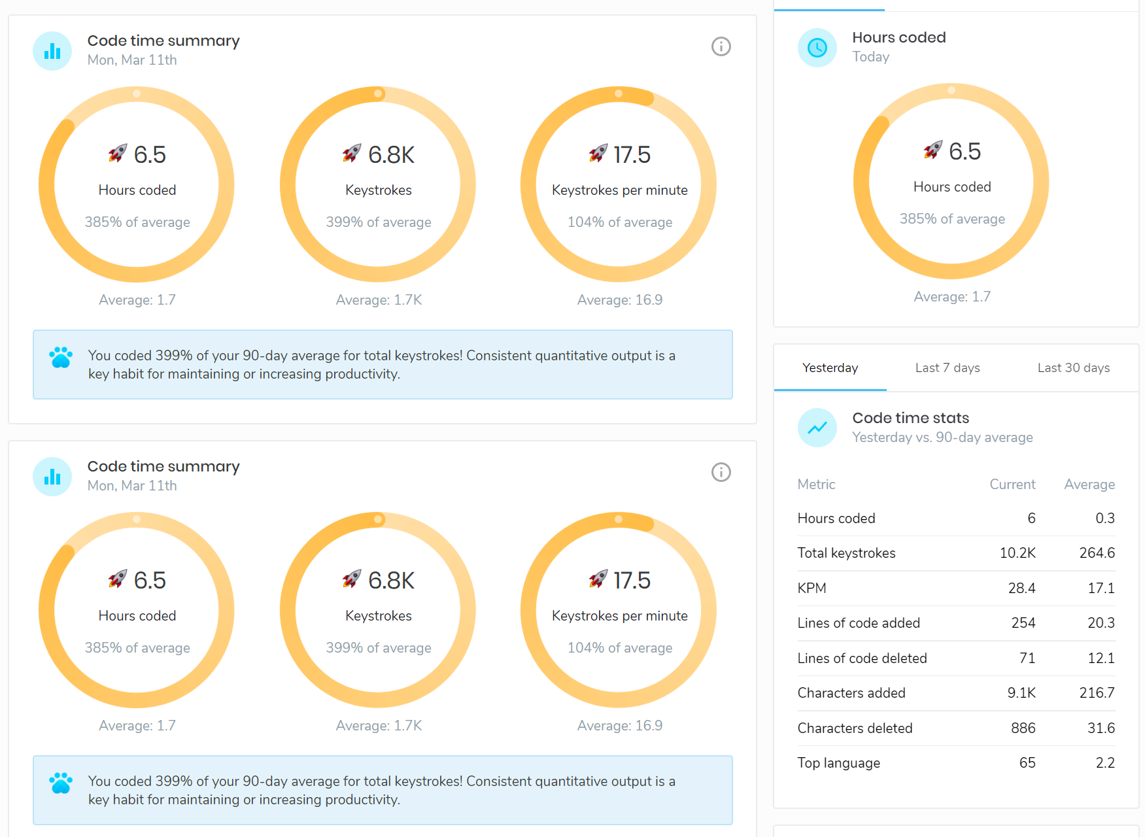Click the clock icon in the Hours coded panel
This screenshot has width=1145, height=837.
[x=816, y=48]
